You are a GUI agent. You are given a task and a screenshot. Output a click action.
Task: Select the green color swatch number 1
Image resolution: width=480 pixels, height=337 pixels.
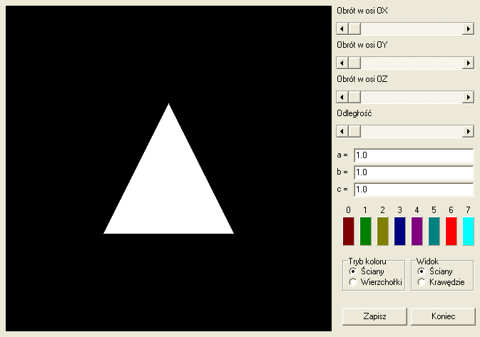[365, 232]
